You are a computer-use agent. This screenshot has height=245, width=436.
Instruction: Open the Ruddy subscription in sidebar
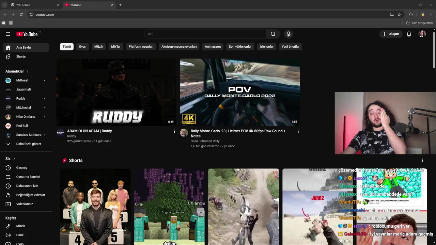[26, 98]
